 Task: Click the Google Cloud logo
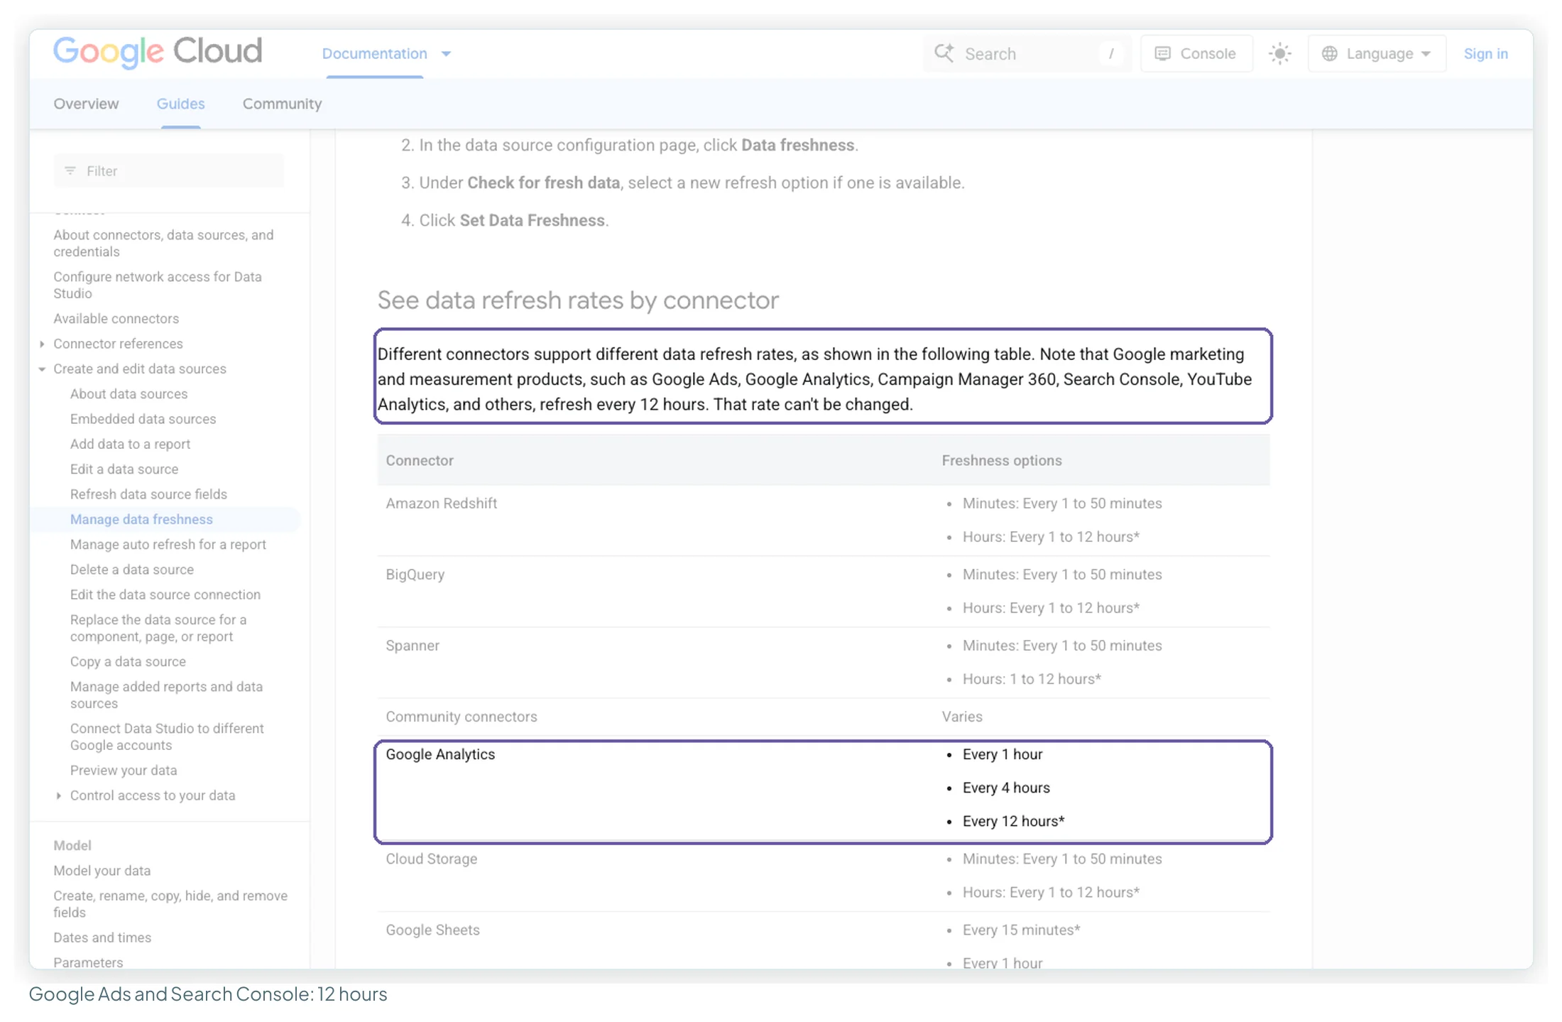point(158,52)
